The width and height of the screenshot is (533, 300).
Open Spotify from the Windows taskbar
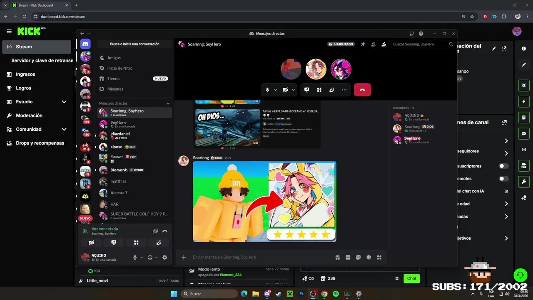click(x=336, y=294)
